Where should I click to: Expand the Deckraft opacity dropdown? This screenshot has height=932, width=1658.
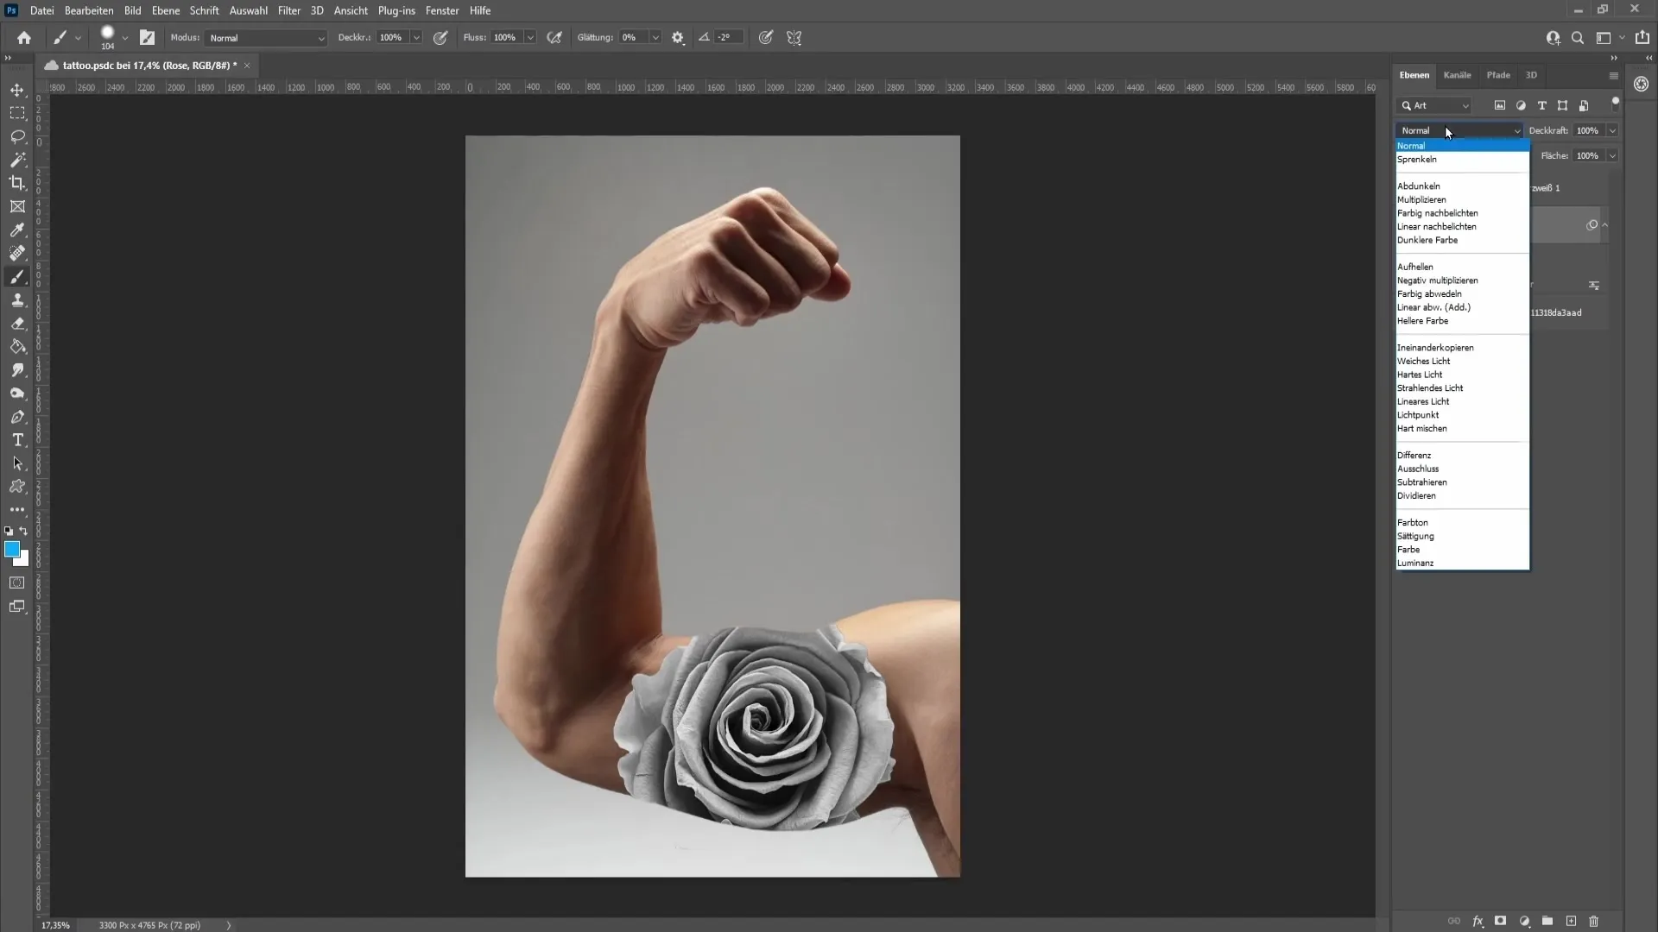pyautogui.click(x=1612, y=129)
